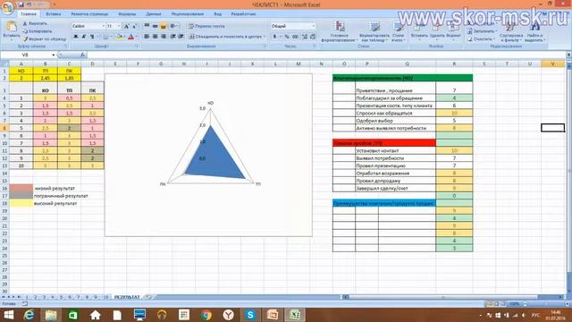Decrease decimal places
Screen dimensions: 572x322
(313, 37)
